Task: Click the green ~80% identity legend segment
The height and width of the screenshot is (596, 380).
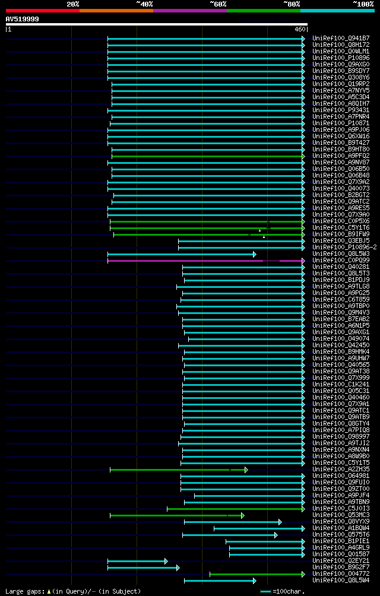Action: coord(264,10)
